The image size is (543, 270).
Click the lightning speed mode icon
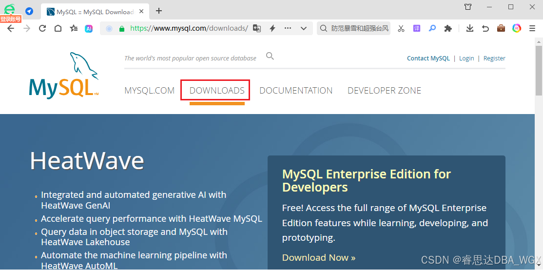272,28
